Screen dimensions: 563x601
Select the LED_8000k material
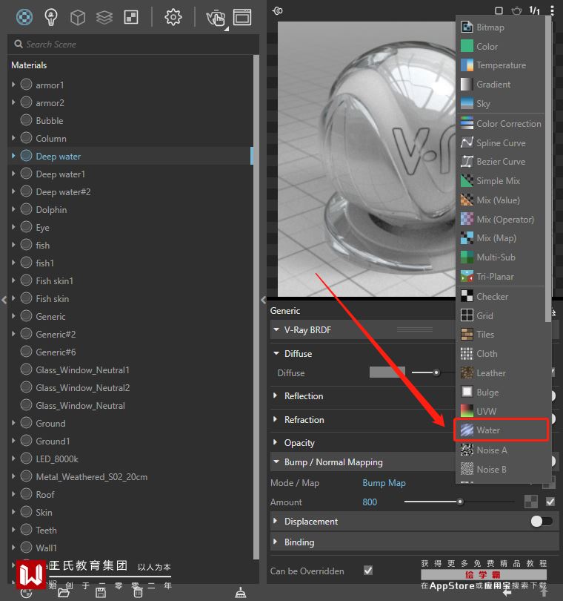coord(56,459)
